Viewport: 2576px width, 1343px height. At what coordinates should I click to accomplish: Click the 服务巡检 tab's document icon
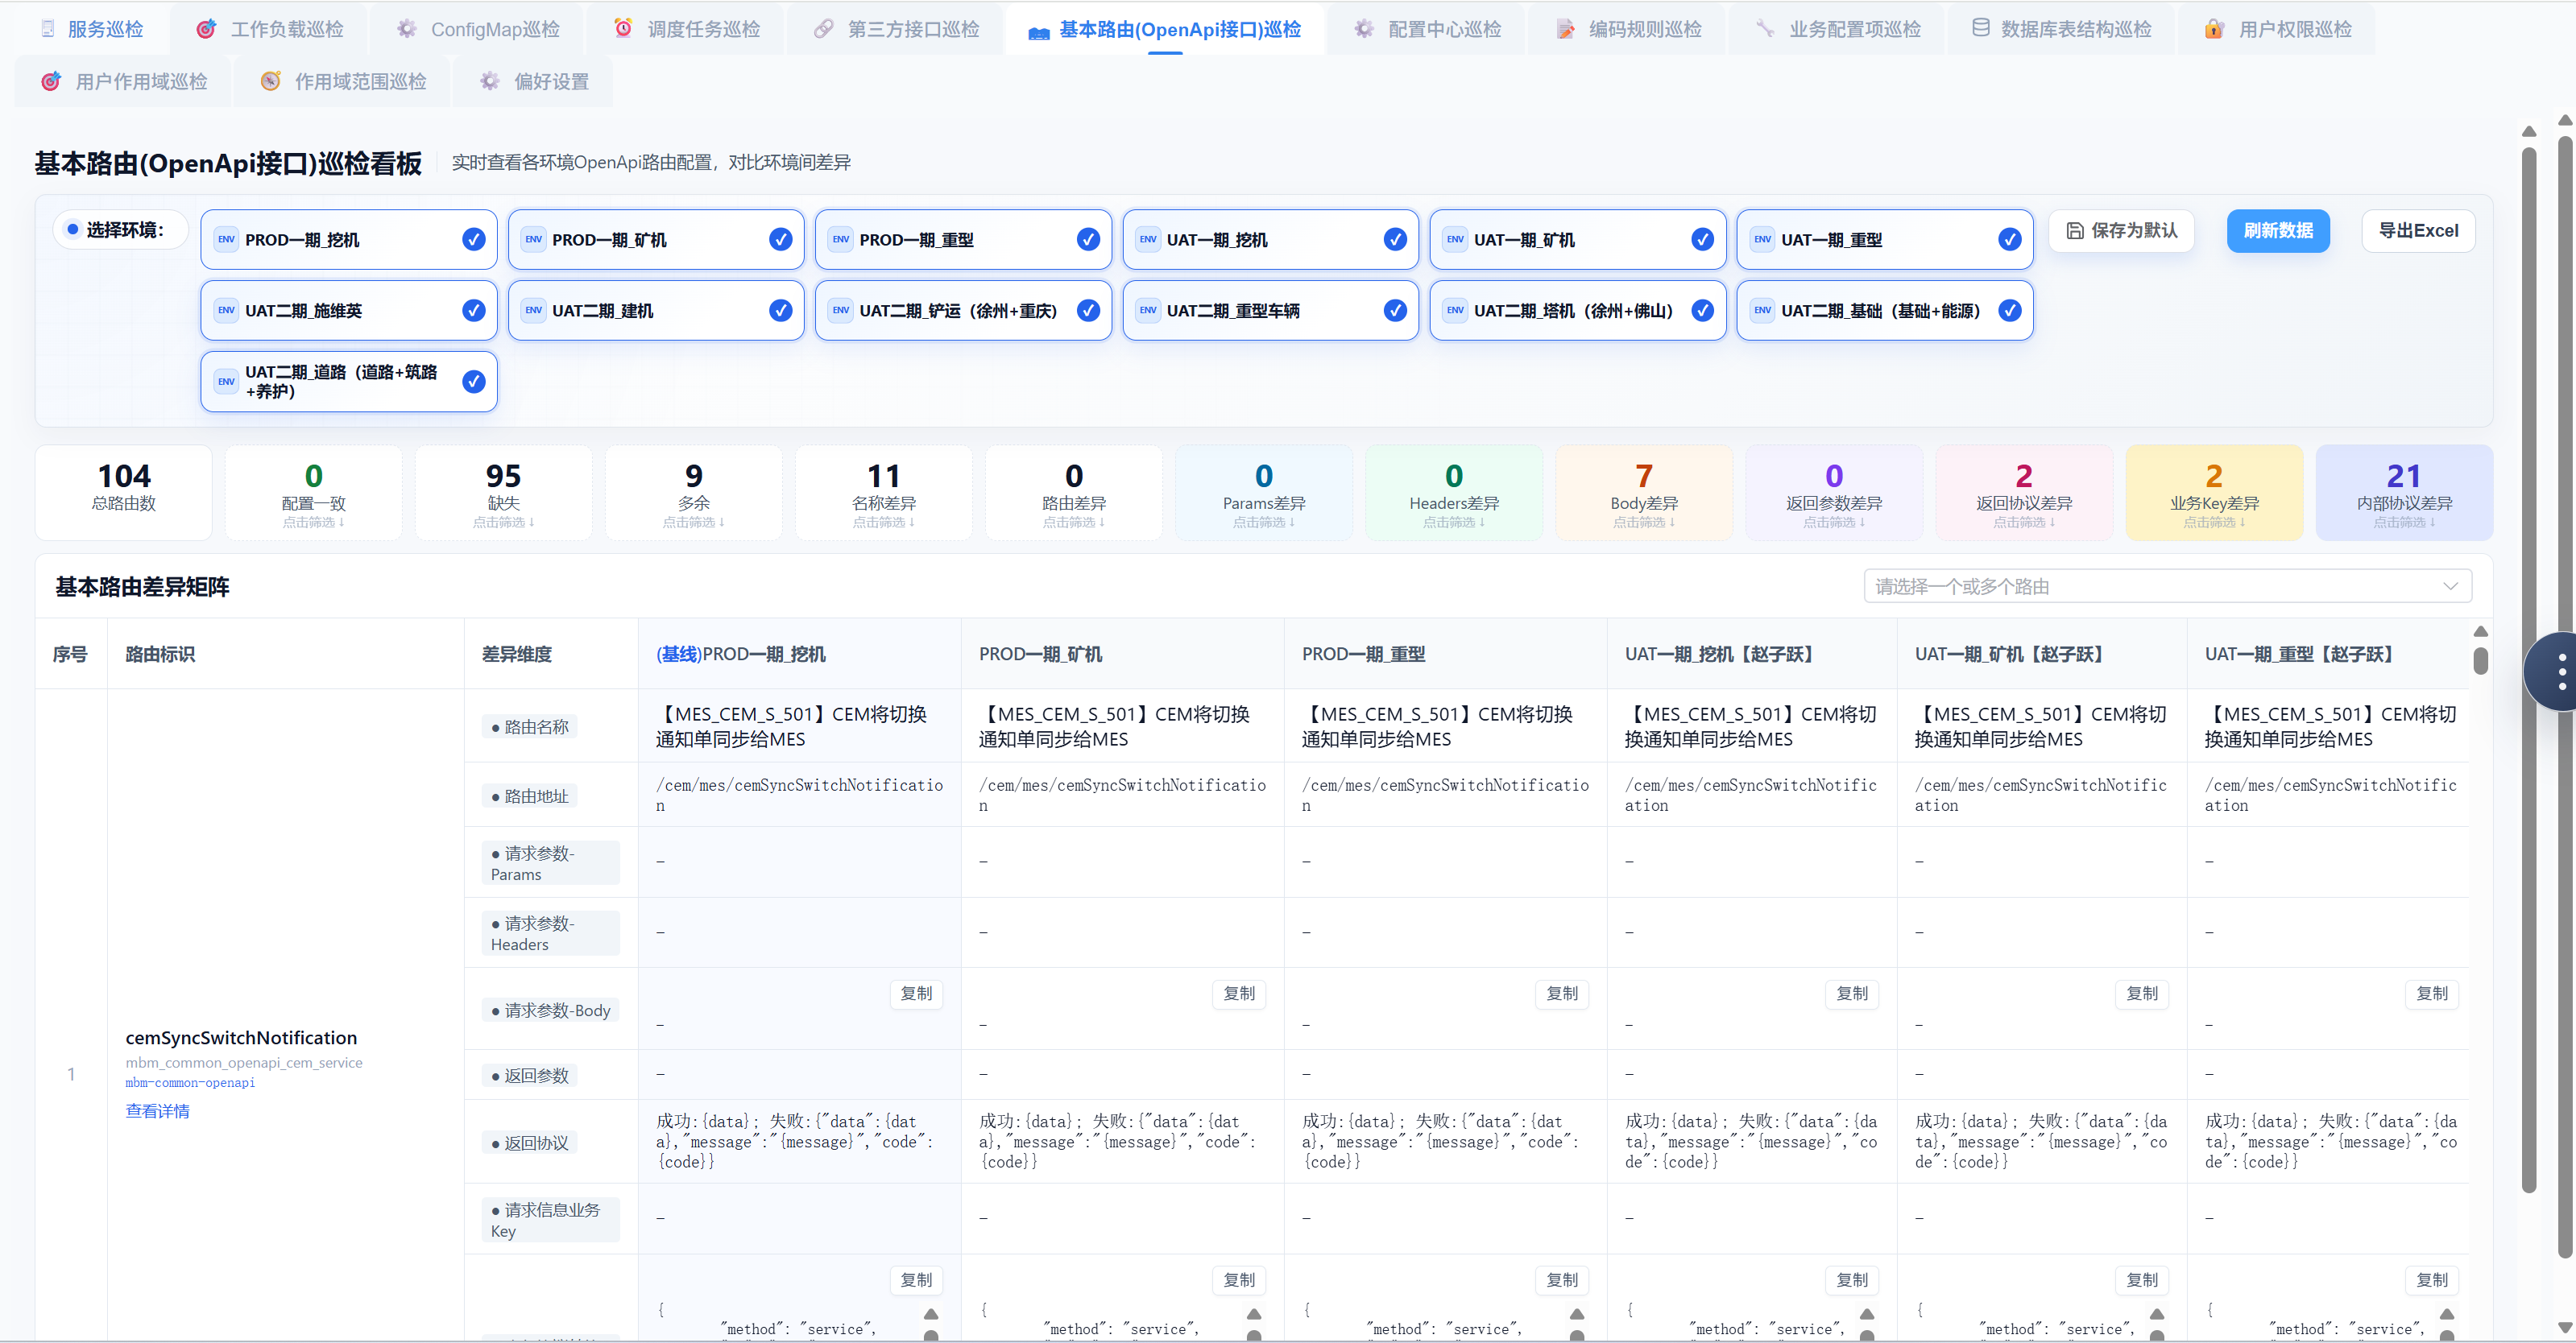click(47, 29)
